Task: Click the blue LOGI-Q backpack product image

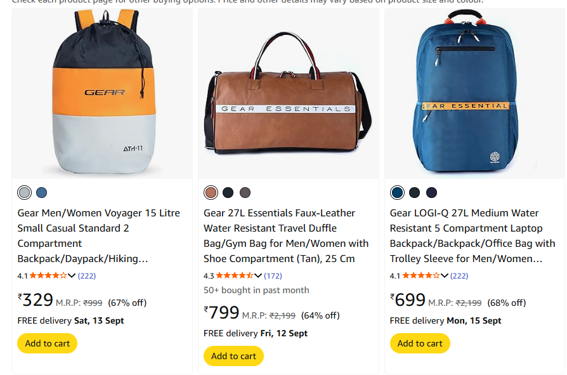Action: [x=474, y=95]
